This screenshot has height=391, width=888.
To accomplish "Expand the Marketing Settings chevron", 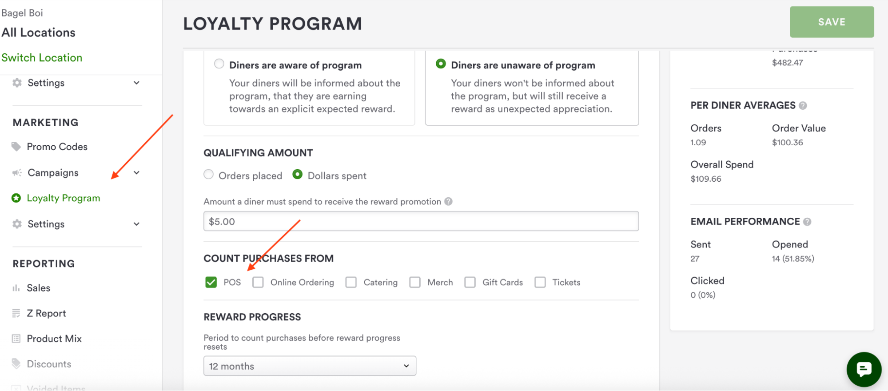I will click(x=137, y=224).
